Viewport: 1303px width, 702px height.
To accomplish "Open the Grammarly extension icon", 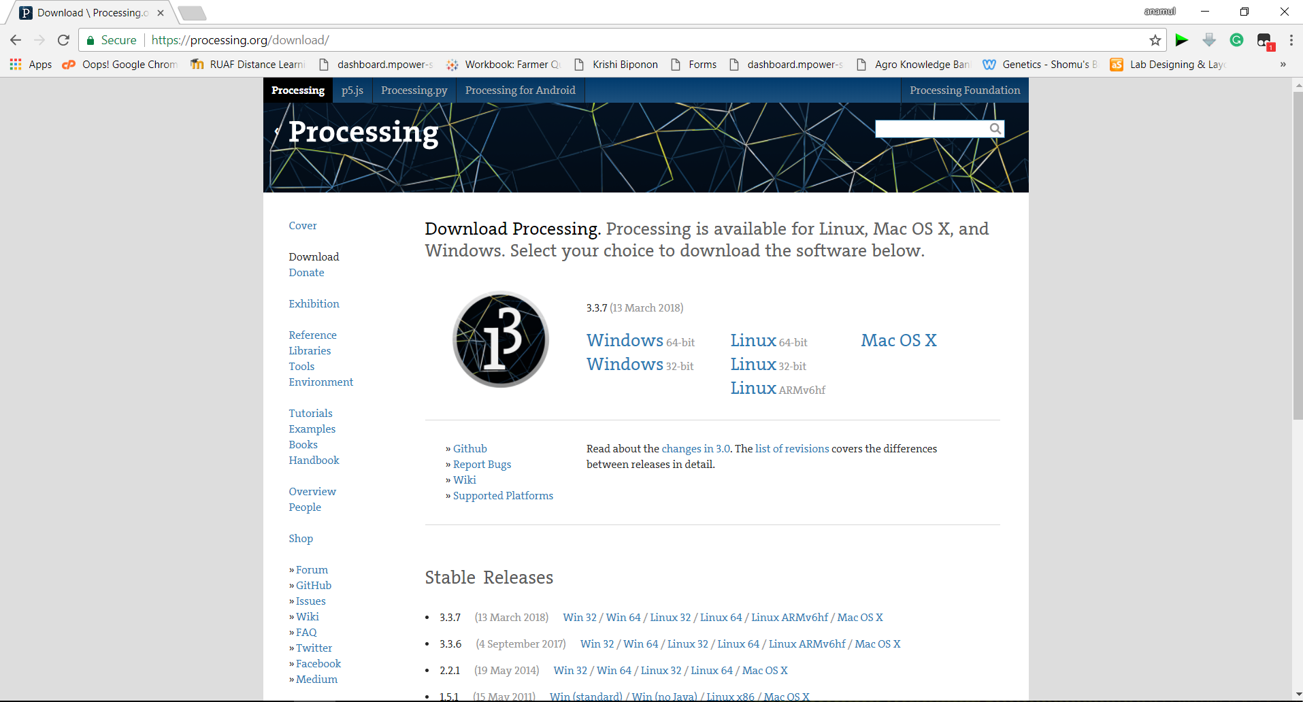I will pos(1236,40).
